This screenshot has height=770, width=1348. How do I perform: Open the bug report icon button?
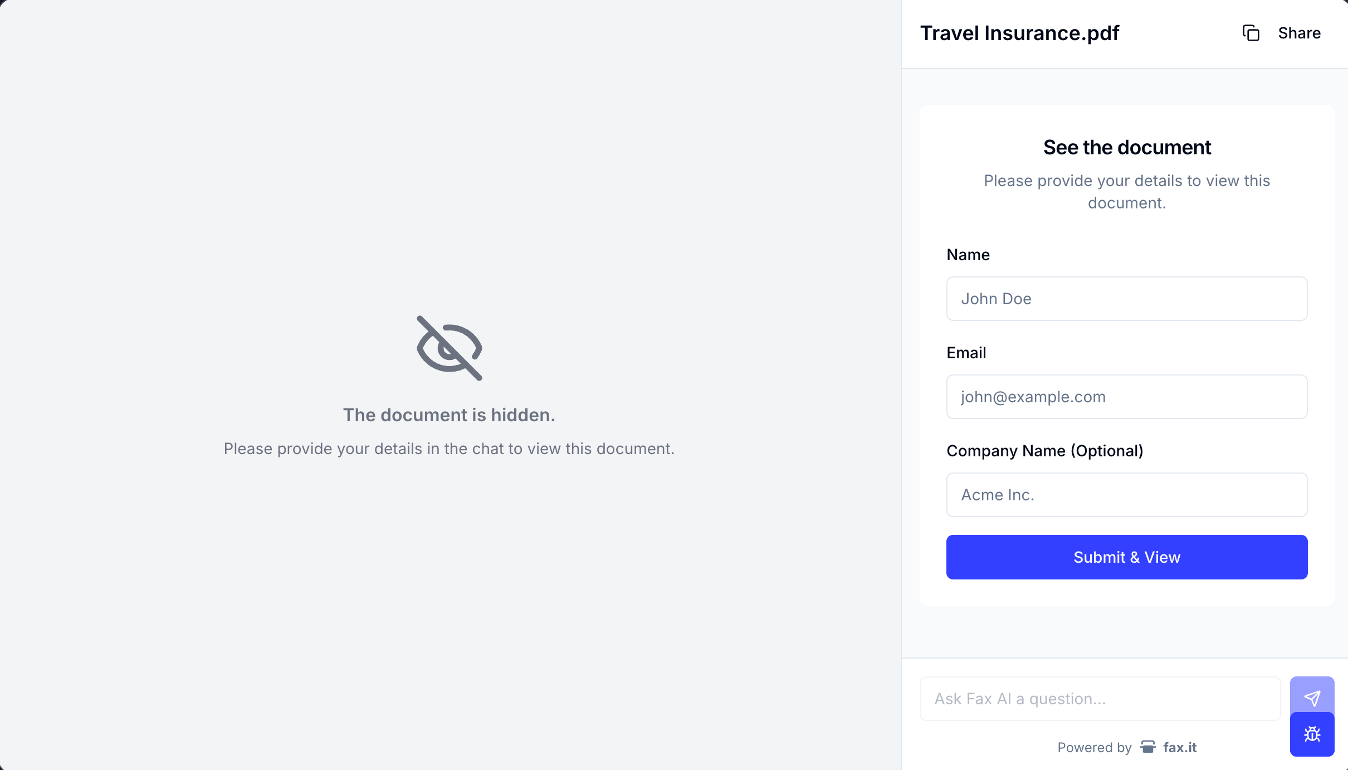pos(1312,734)
